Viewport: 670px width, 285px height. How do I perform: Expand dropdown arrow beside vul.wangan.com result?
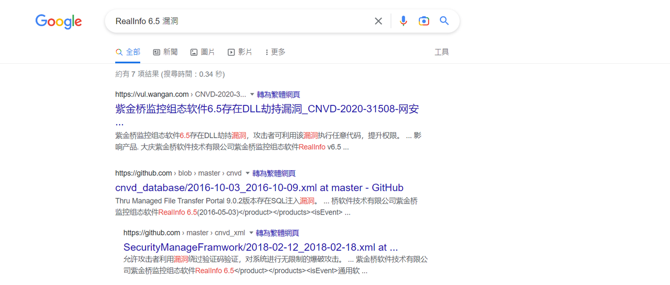[252, 94]
